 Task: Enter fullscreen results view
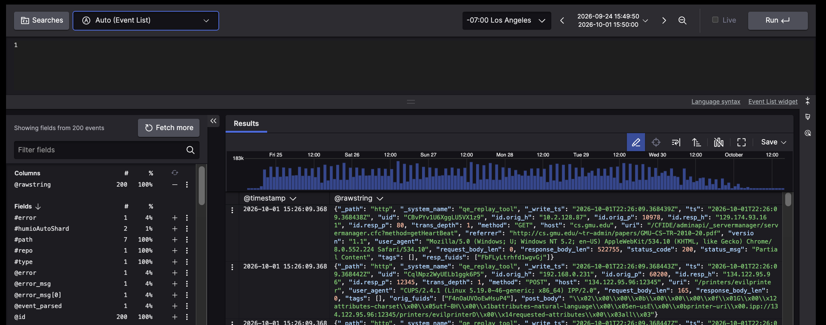pyautogui.click(x=741, y=142)
